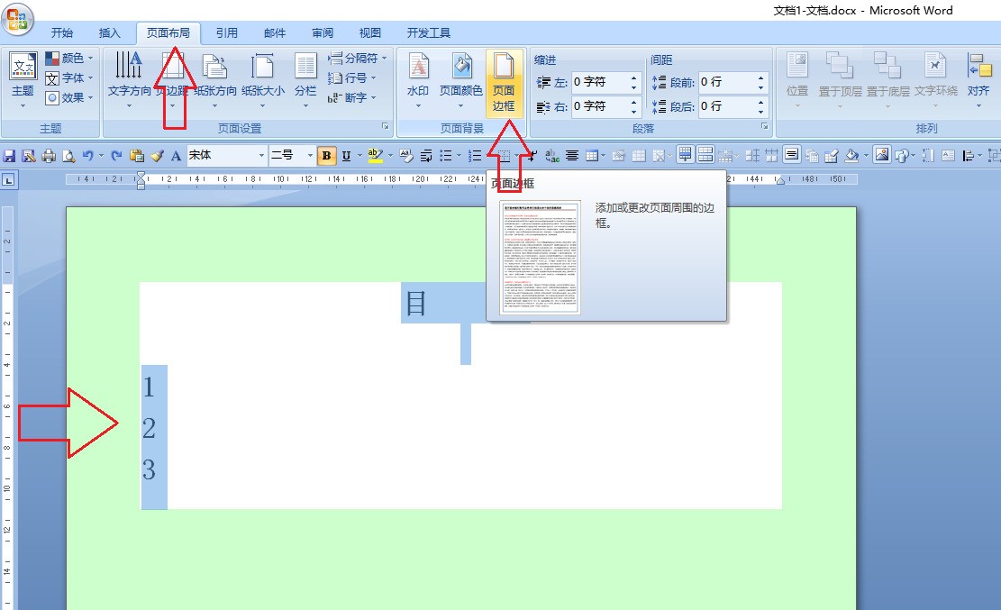This screenshot has height=610, width=1001.
Task: Click the grayed 位置 position button
Action: pyautogui.click(x=797, y=79)
